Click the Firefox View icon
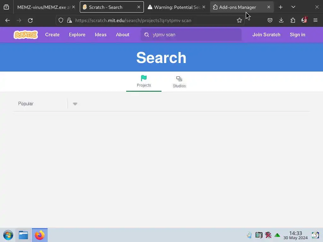Screen dimensions: 323x242 (x=6, y=7)
